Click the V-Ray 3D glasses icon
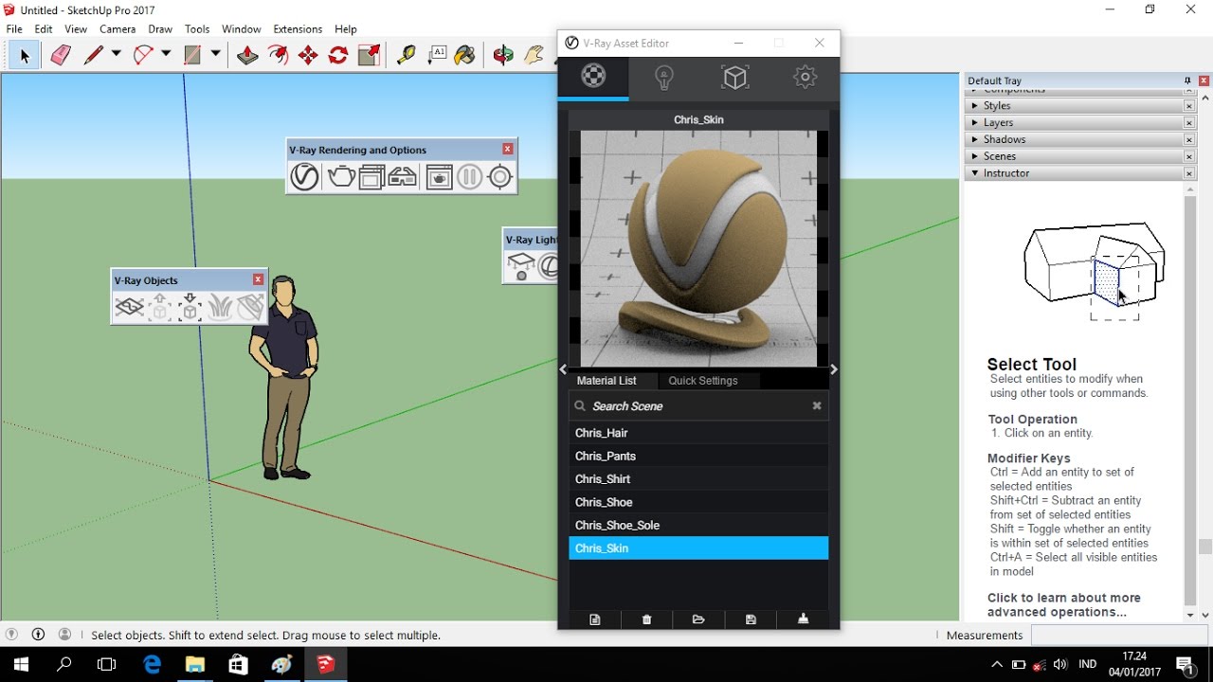The image size is (1213, 682). point(403,177)
